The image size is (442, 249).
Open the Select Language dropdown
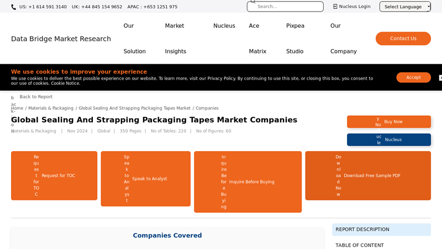405,7
